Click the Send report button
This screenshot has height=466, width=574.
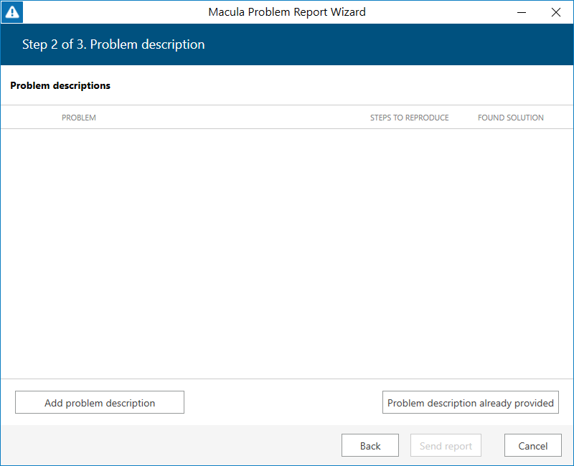click(446, 445)
